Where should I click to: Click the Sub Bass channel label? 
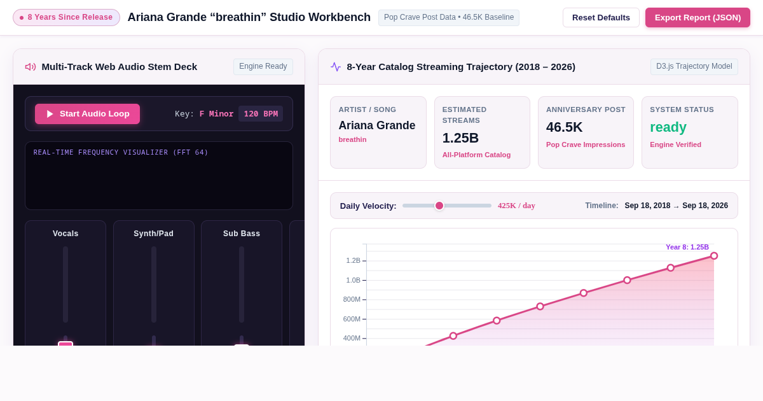click(x=242, y=234)
